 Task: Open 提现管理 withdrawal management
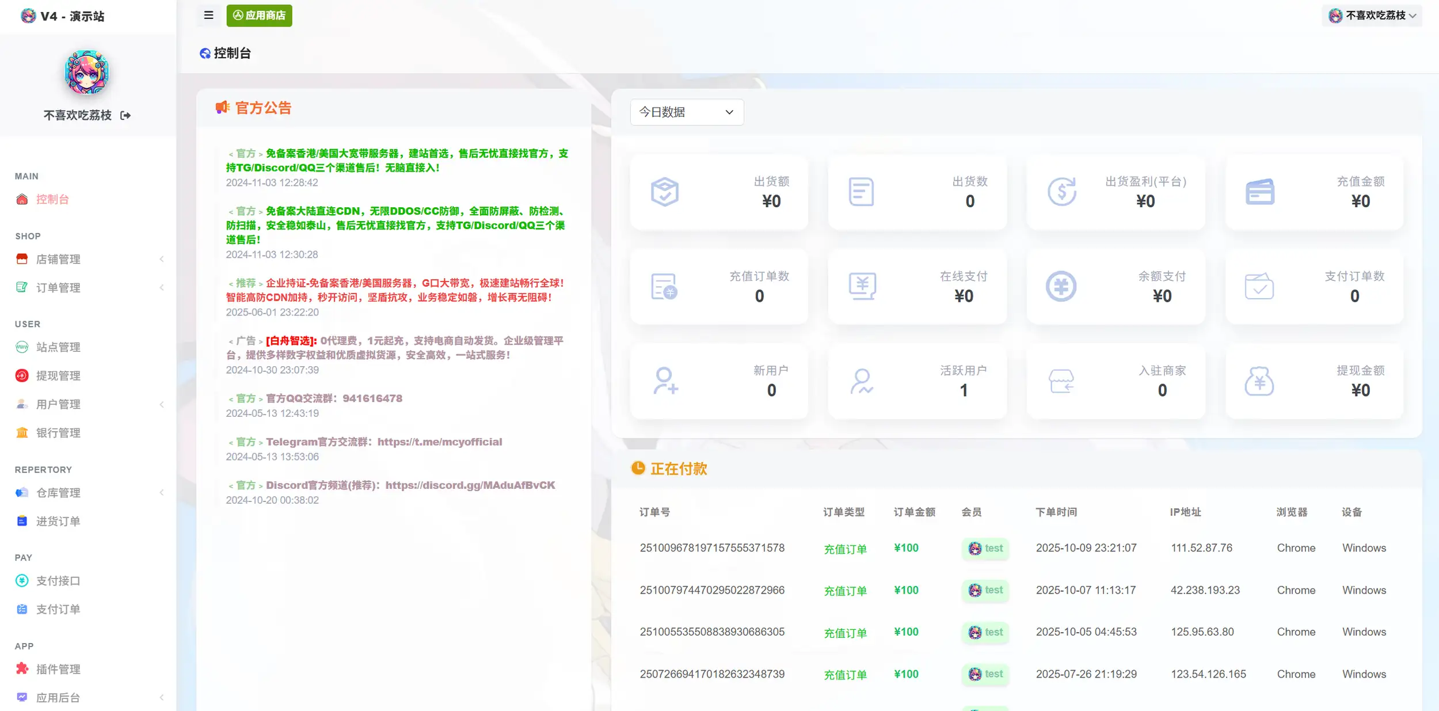pos(58,375)
